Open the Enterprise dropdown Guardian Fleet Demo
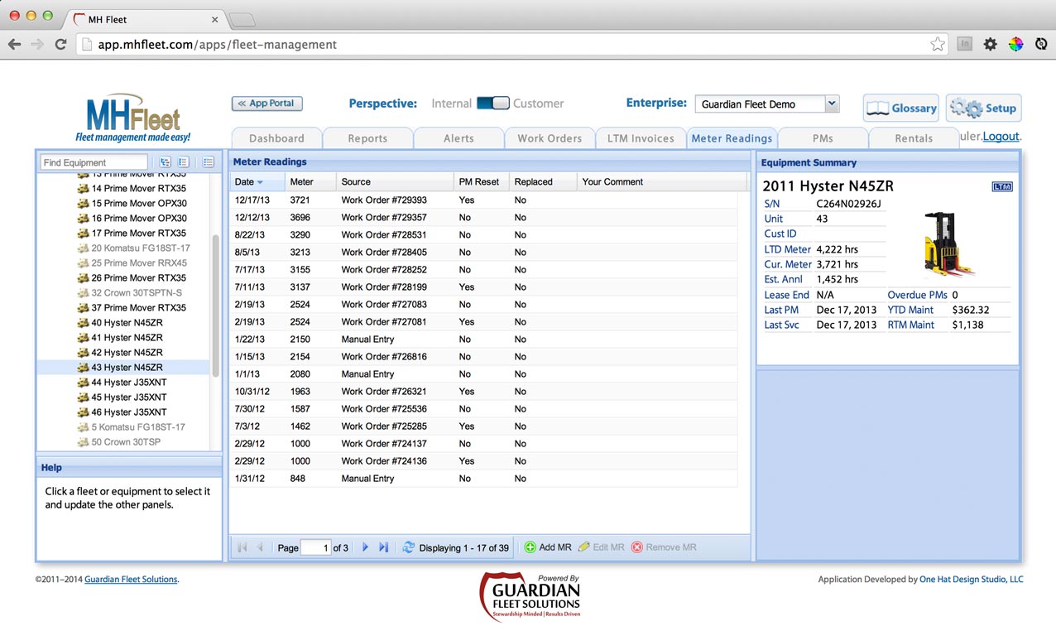 pyautogui.click(x=767, y=104)
